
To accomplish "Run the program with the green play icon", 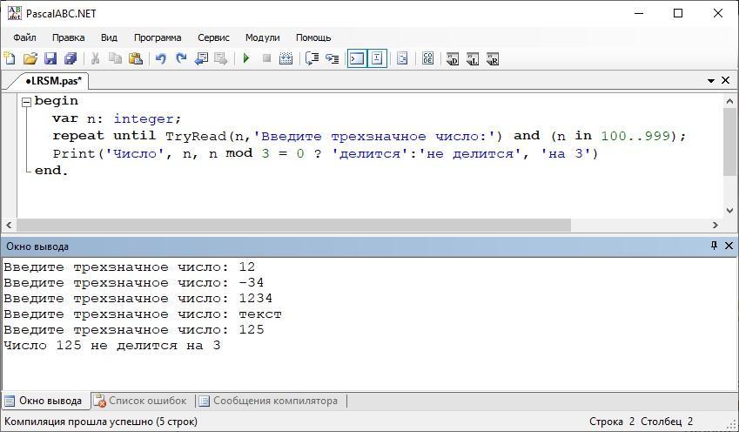I will [x=246, y=58].
